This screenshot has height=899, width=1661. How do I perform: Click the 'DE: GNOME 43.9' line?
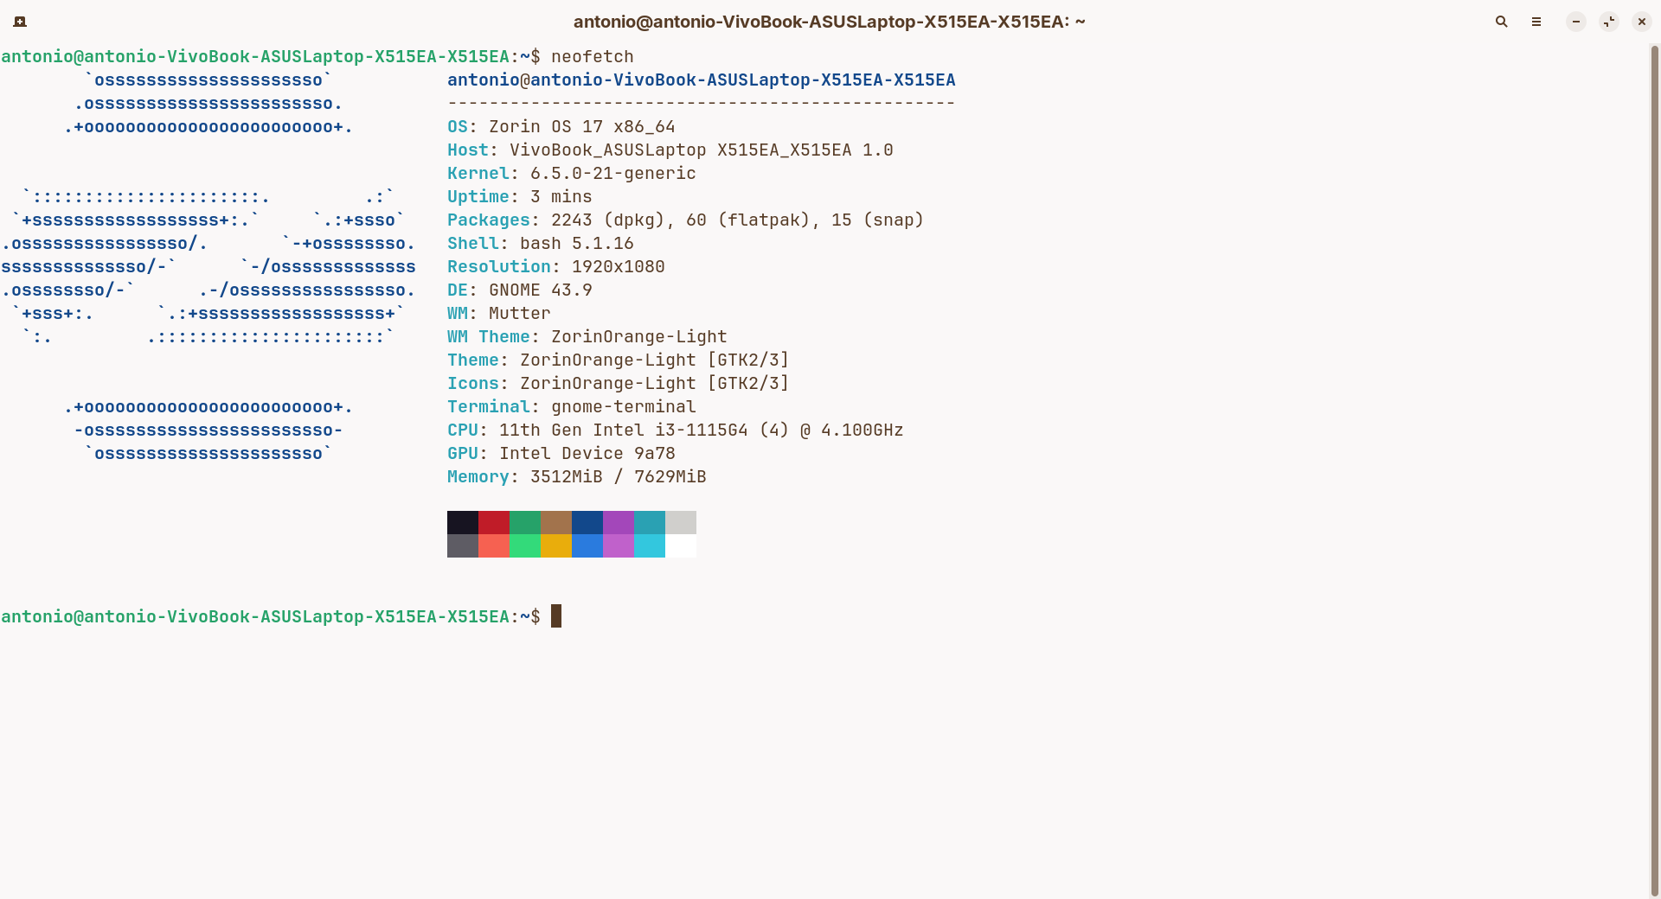click(520, 290)
